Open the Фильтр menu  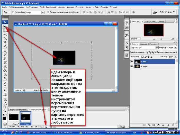click(x=62, y=7)
